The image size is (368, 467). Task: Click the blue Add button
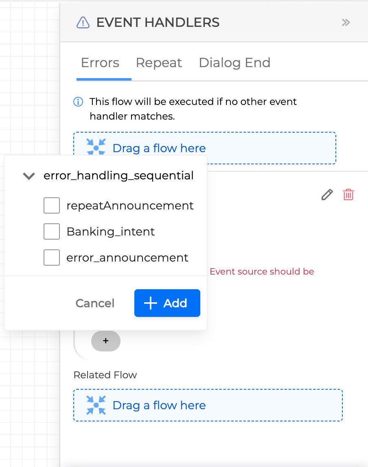point(167,303)
